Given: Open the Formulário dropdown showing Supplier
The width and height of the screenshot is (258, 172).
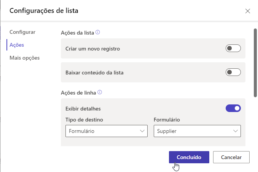Looking at the screenshot, I should [x=197, y=131].
